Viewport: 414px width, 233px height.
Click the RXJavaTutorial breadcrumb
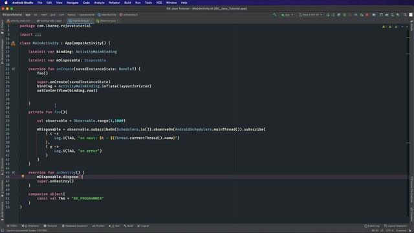pyautogui.click(x=12, y=15)
